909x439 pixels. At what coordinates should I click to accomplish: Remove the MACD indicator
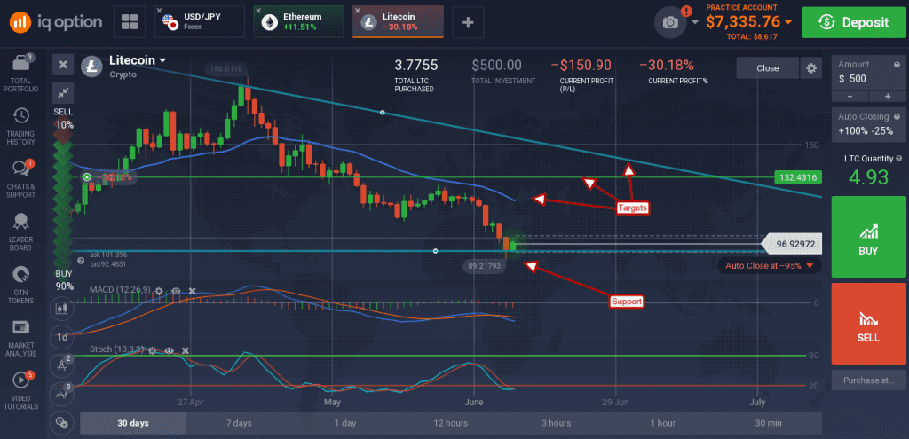tap(193, 291)
